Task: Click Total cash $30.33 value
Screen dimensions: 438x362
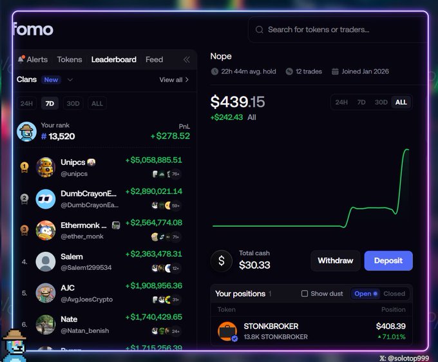Action: point(254,265)
